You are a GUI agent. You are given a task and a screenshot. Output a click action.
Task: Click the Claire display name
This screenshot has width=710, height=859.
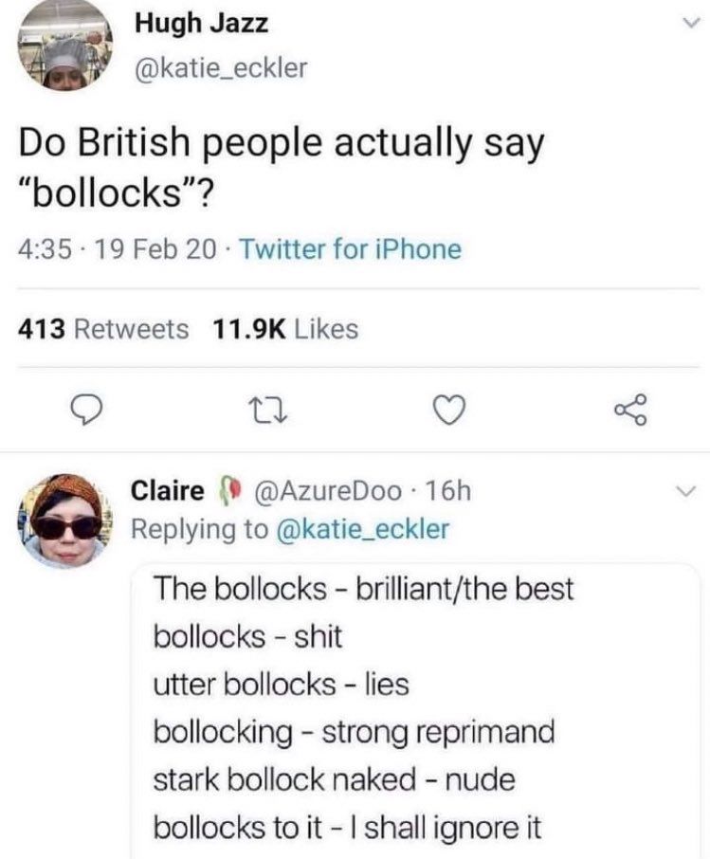(x=167, y=490)
